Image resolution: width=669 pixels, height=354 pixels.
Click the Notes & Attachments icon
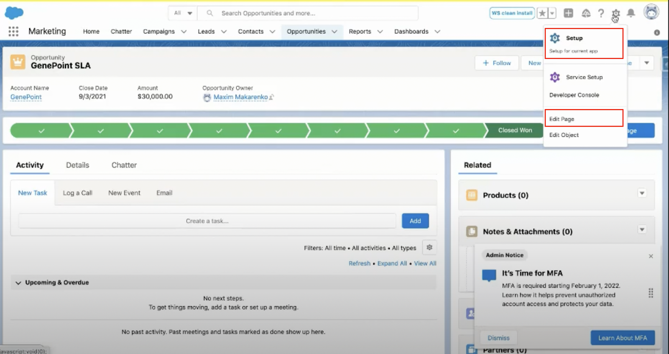pos(472,232)
